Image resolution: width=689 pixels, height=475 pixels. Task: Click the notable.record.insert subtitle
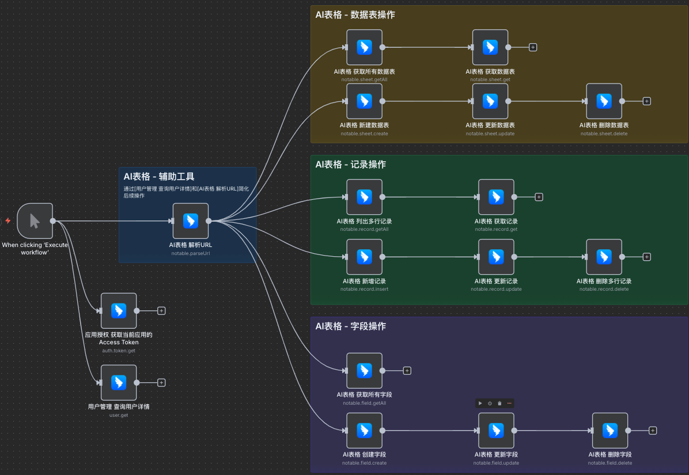[364, 289]
